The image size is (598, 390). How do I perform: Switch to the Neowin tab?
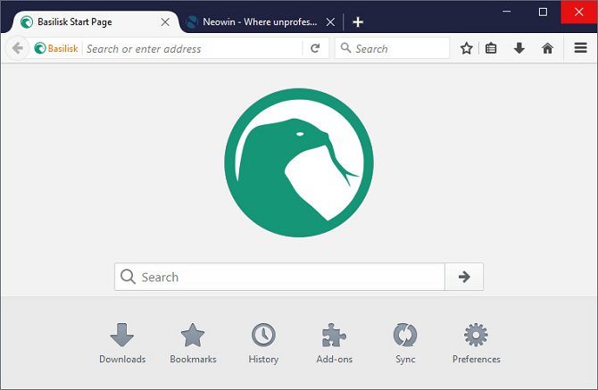260,22
